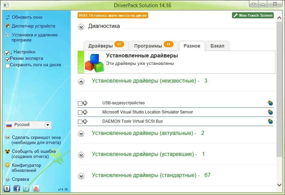The image size is (285, 195).
Task: Click the Non-Touch Screen button
Action: click(x=253, y=15)
